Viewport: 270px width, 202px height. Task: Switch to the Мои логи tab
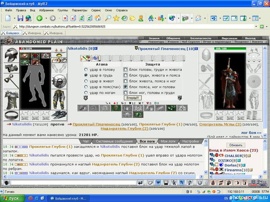click(x=168, y=141)
